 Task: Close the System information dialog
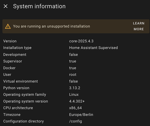(6, 6)
